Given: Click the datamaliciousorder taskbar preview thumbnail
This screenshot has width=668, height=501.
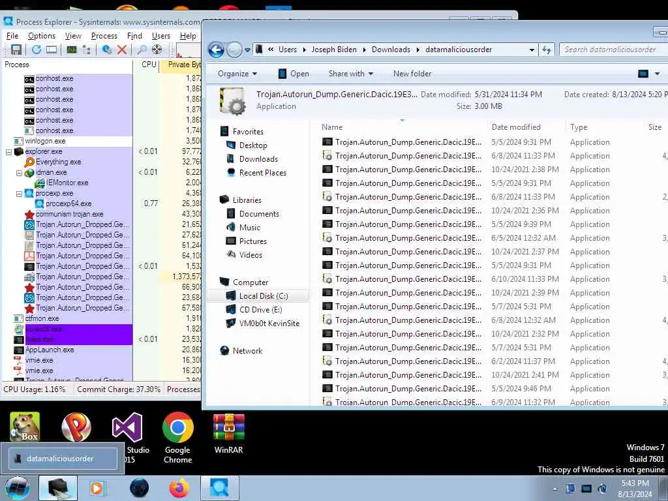Looking at the screenshot, I should pos(62,459).
